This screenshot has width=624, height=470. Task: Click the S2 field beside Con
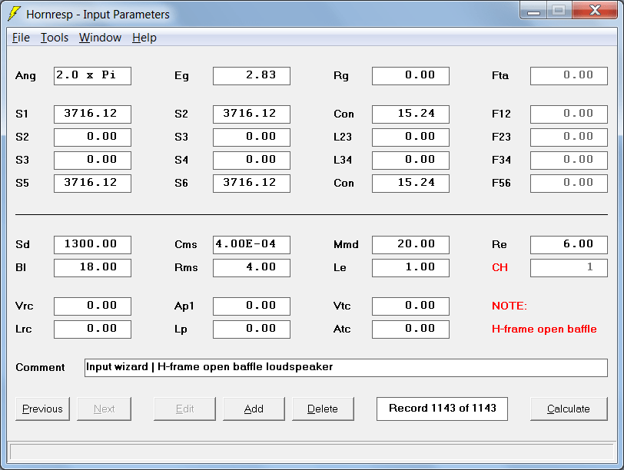[251, 114]
